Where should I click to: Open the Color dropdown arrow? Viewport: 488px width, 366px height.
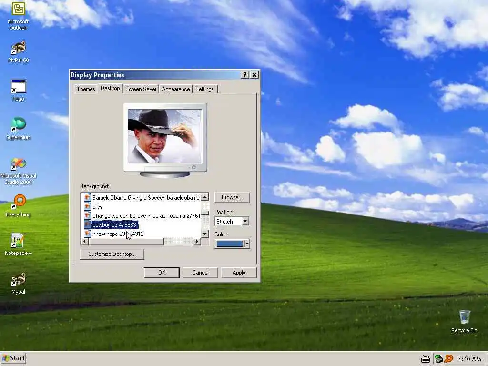pyautogui.click(x=247, y=244)
